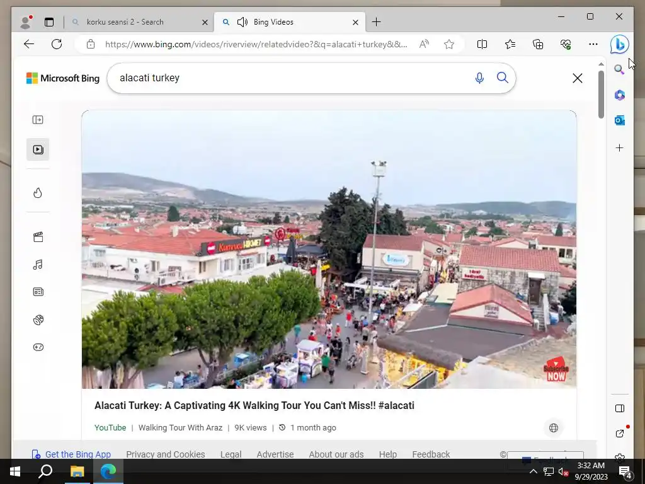Open link in new window sidebar icon
This screenshot has width=645, height=484.
pyautogui.click(x=620, y=434)
